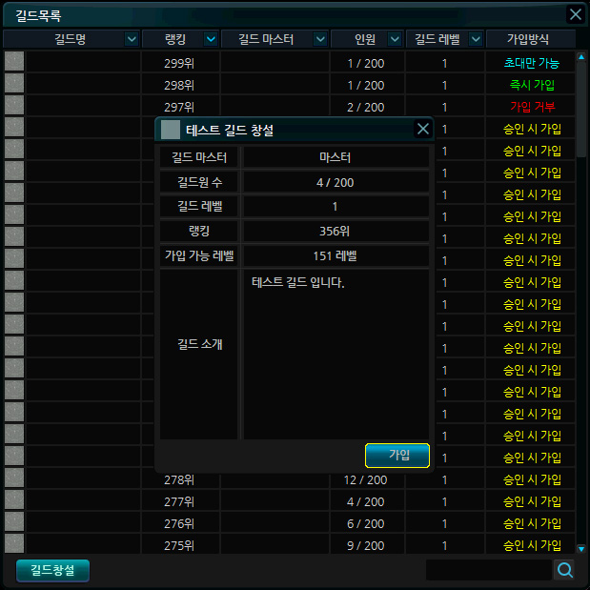Click guild emblem icon in 298위 row
Screen dimensions: 590x590
(13, 84)
